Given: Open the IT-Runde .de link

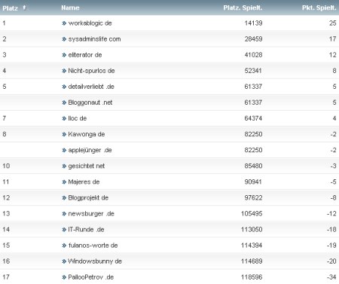Looking at the screenshot, I should (x=86, y=230).
